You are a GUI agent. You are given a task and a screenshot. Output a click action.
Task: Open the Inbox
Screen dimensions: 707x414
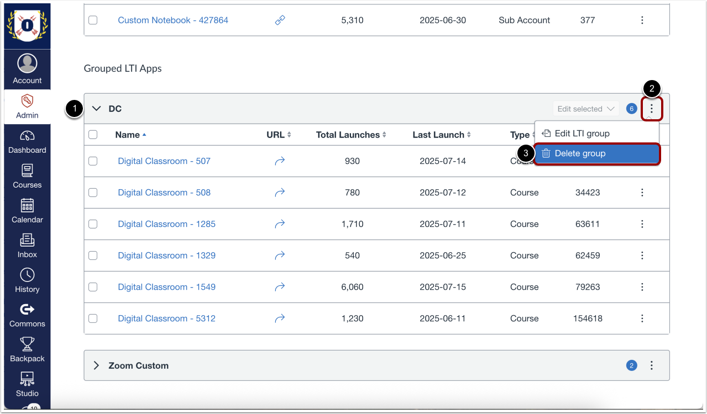click(27, 246)
